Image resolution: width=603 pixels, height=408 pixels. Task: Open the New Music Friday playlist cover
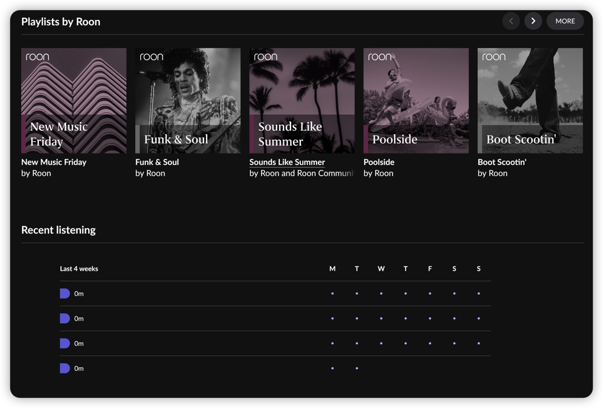74,100
